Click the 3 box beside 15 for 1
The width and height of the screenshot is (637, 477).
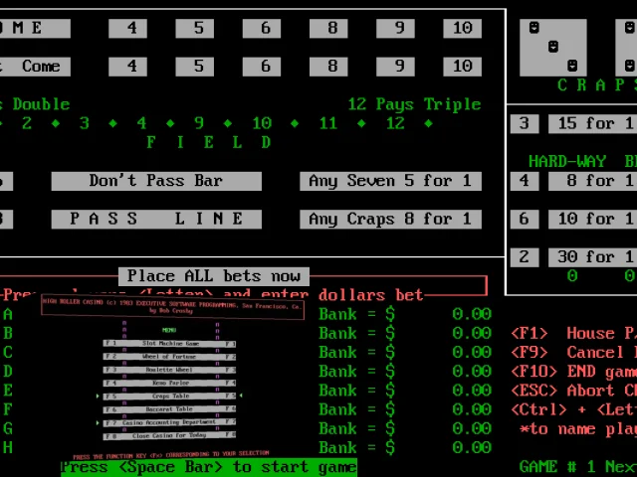525,123
